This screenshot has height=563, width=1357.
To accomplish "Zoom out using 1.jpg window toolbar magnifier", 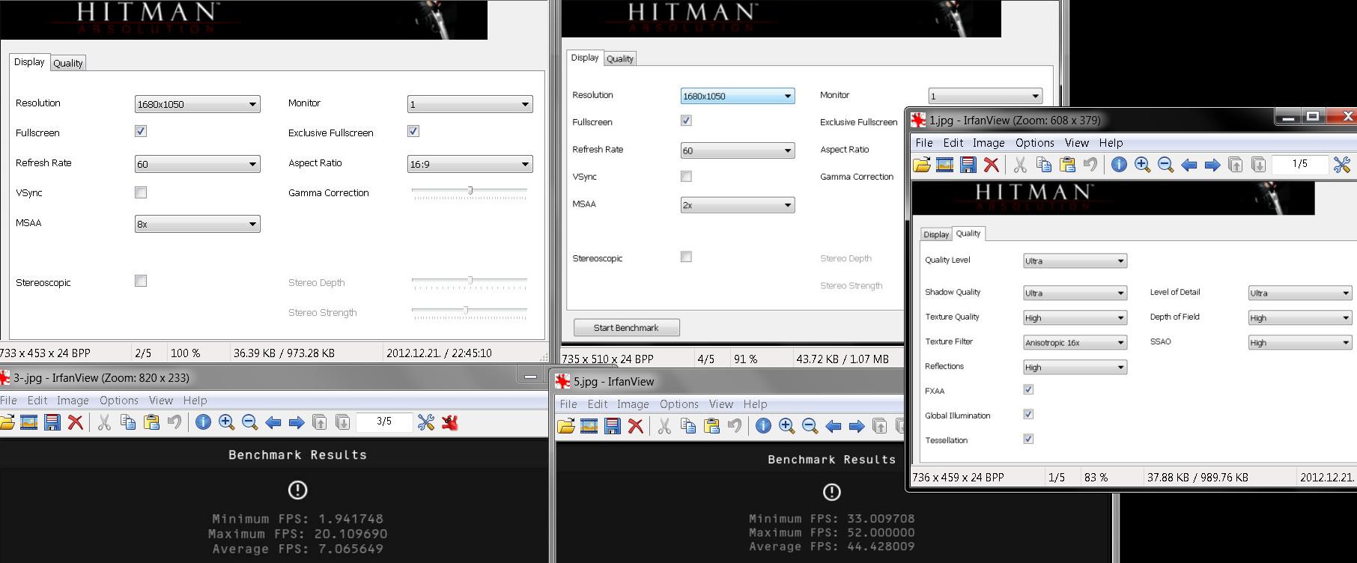I will (1165, 165).
